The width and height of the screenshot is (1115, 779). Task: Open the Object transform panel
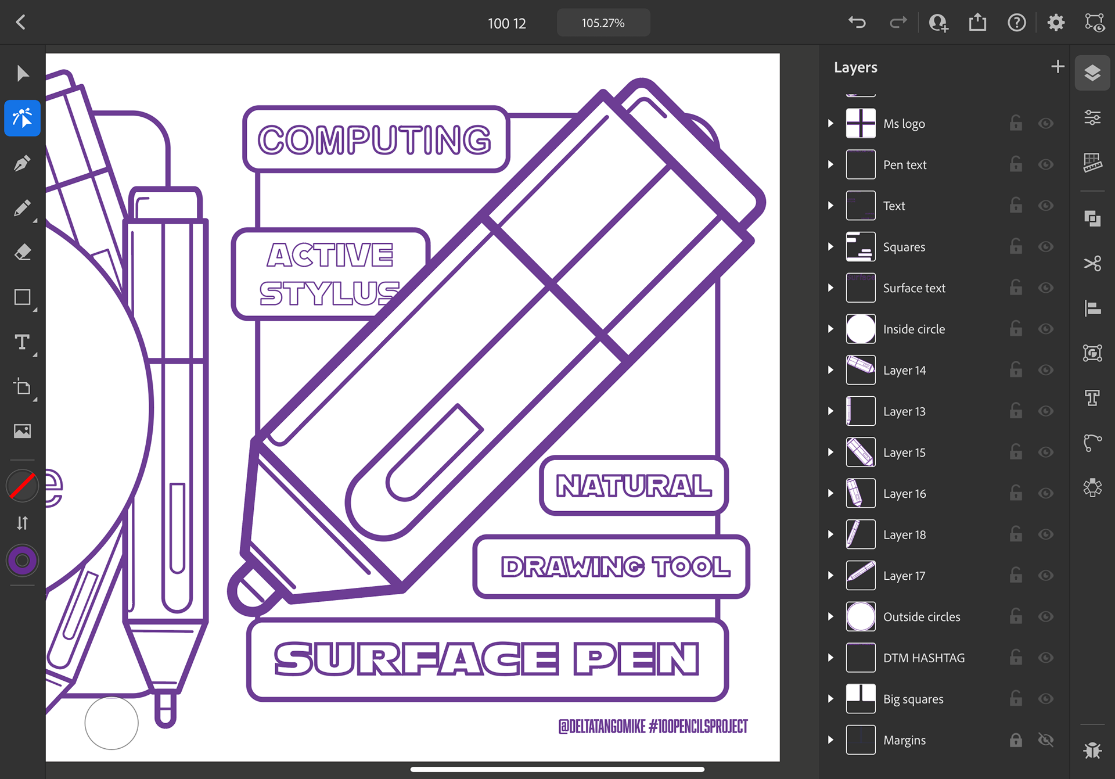pyautogui.click(x=1092, y=353)
